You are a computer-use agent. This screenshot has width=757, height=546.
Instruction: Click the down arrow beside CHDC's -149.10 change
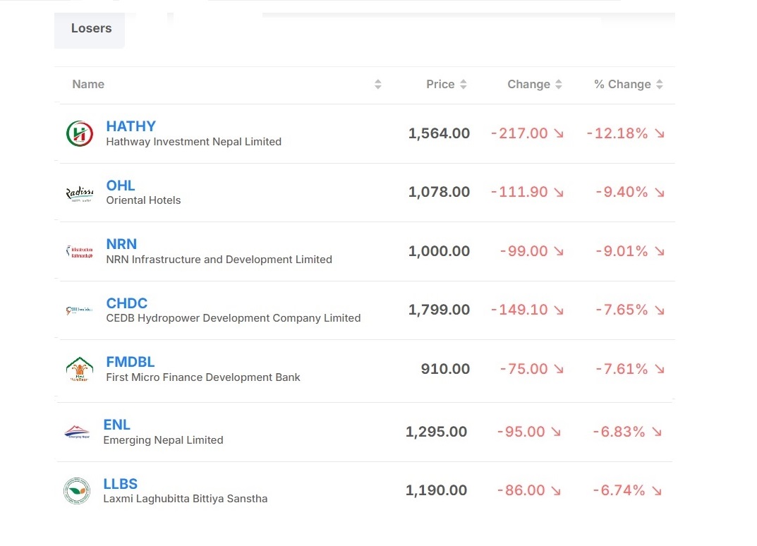(x=559, y=310)
